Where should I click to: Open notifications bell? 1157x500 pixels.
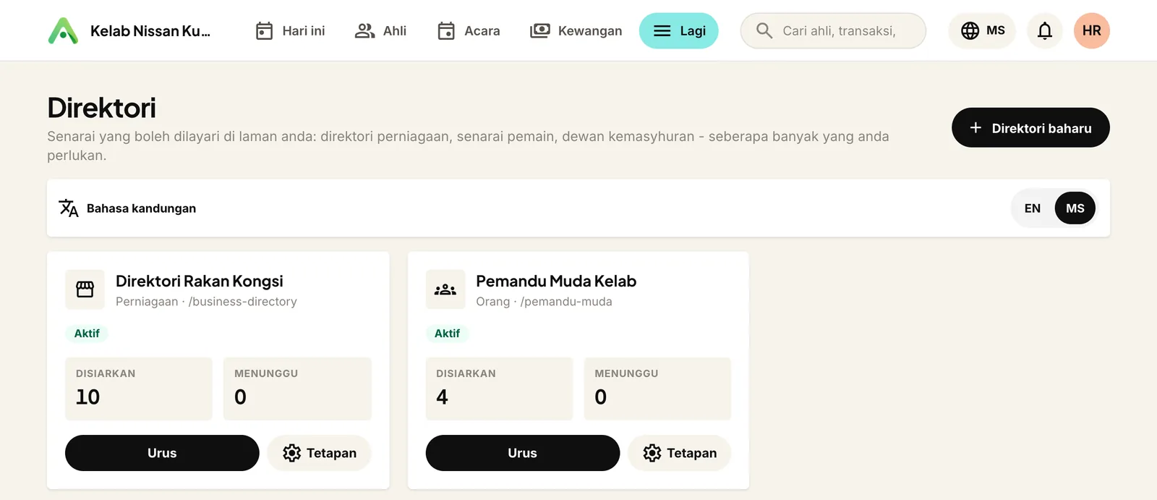[1045, 30]
